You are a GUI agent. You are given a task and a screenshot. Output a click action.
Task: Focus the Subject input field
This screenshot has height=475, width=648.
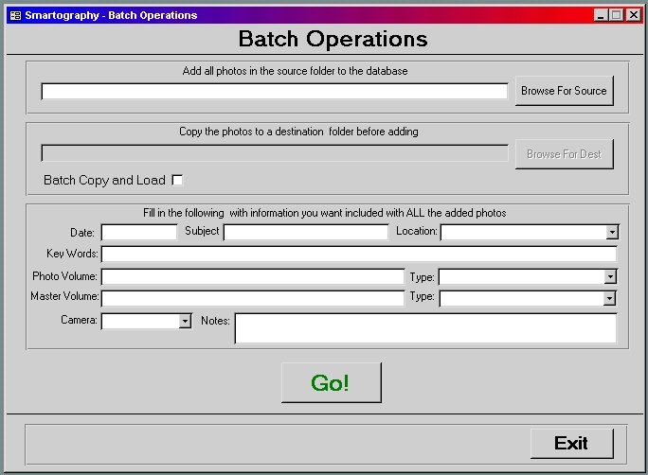click(306, 232)
